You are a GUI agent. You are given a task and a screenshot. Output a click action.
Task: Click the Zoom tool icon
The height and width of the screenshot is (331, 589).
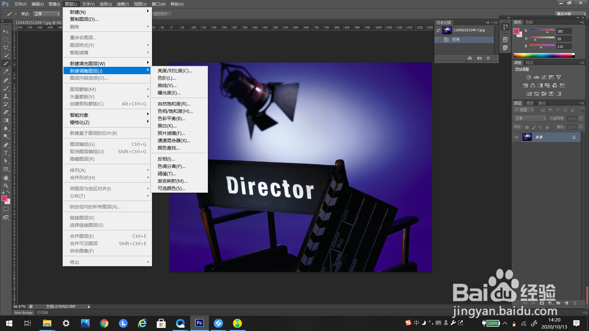tap(6, 186)
